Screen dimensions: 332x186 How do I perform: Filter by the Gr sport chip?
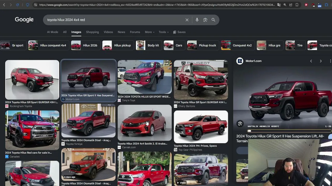(x=13, y=45)
